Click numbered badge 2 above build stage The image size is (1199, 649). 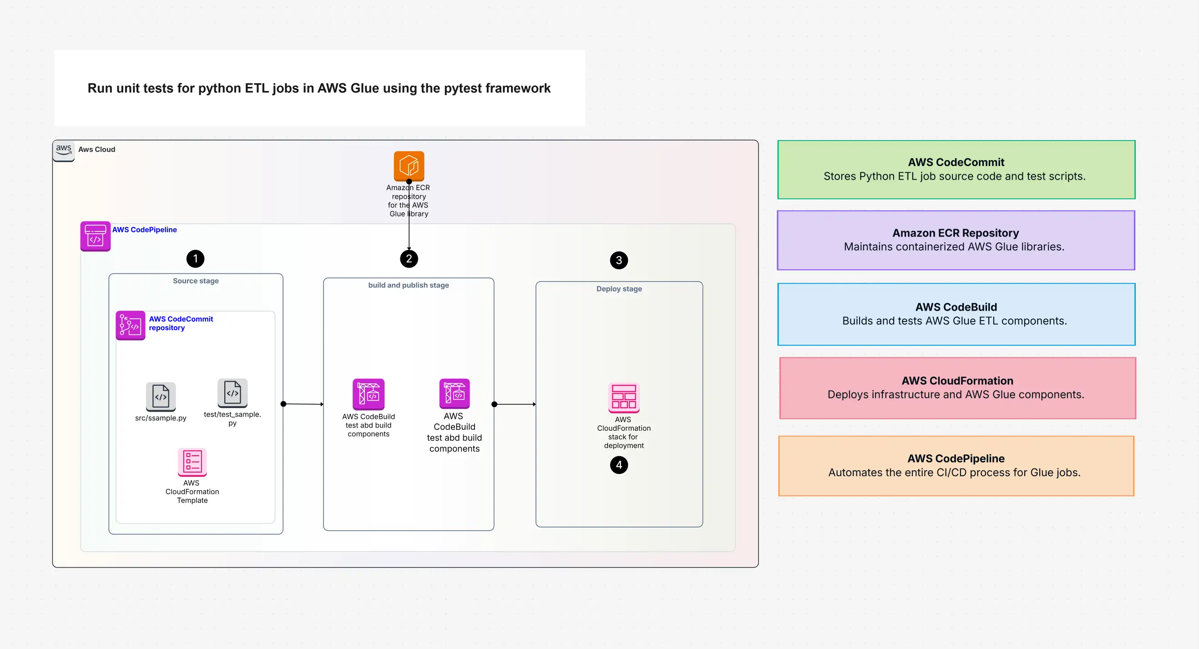[x=409, y=259]
